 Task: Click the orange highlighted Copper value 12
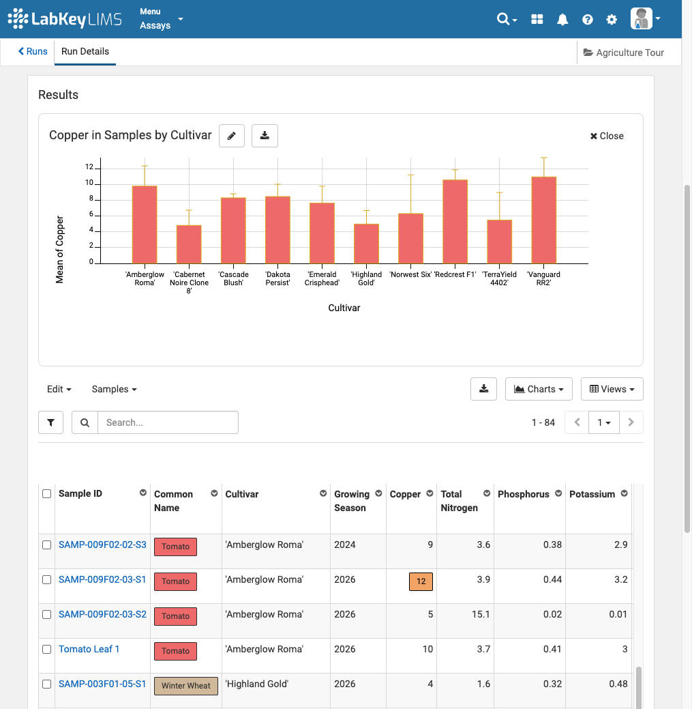(x=421, y=581)
